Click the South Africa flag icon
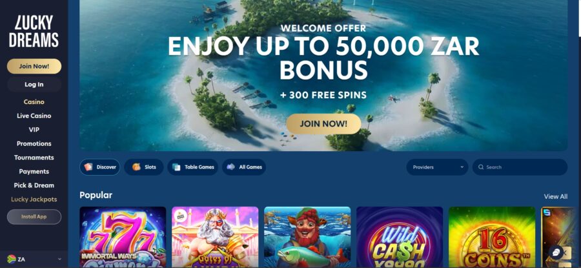The image size is (581, 268). coord(11,259)
